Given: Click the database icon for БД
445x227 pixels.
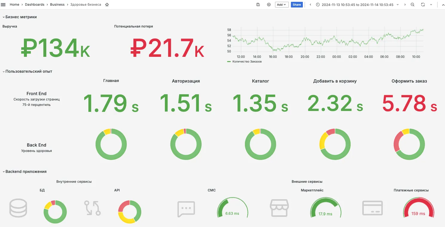Looking at the screenshot, I should [18, 208].
